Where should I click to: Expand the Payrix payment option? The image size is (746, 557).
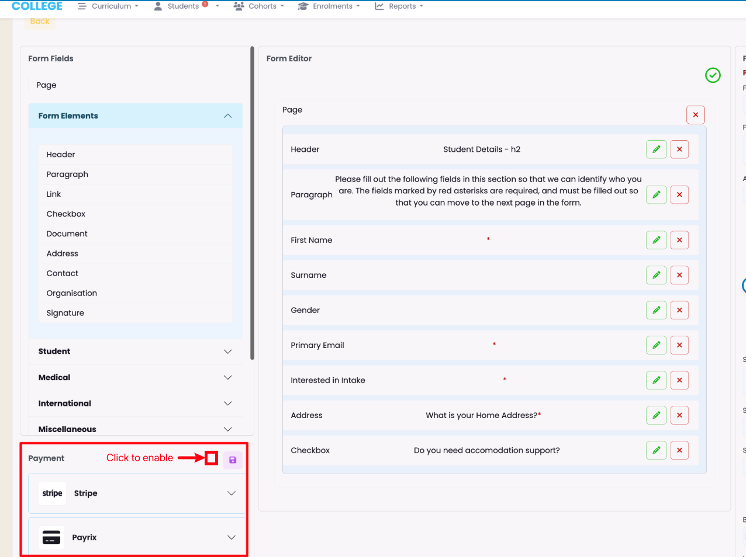point(232,537)
